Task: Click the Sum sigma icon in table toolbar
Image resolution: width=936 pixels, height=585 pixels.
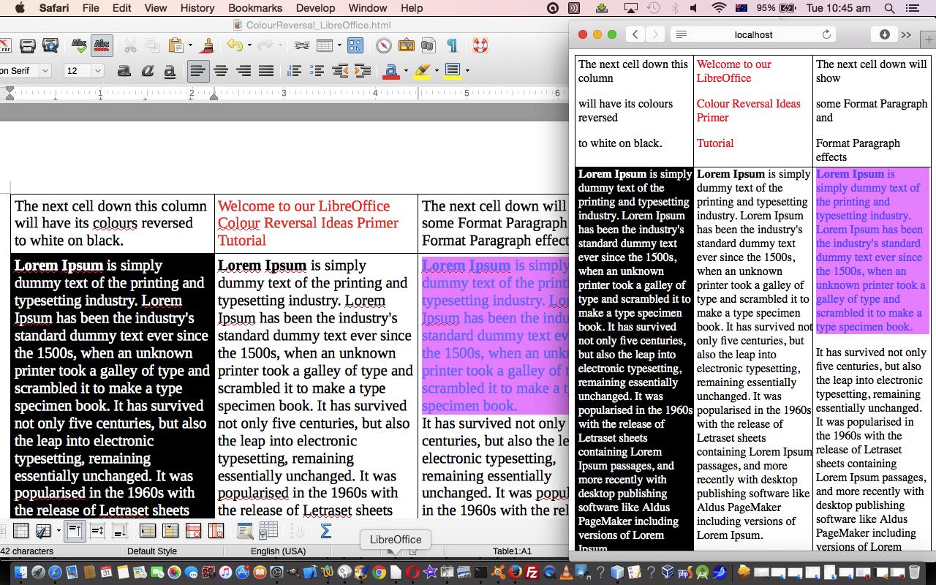Action: [x=326, y=532]
